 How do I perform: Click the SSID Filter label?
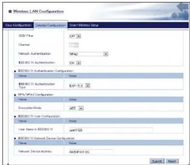(x=26, y=36)
